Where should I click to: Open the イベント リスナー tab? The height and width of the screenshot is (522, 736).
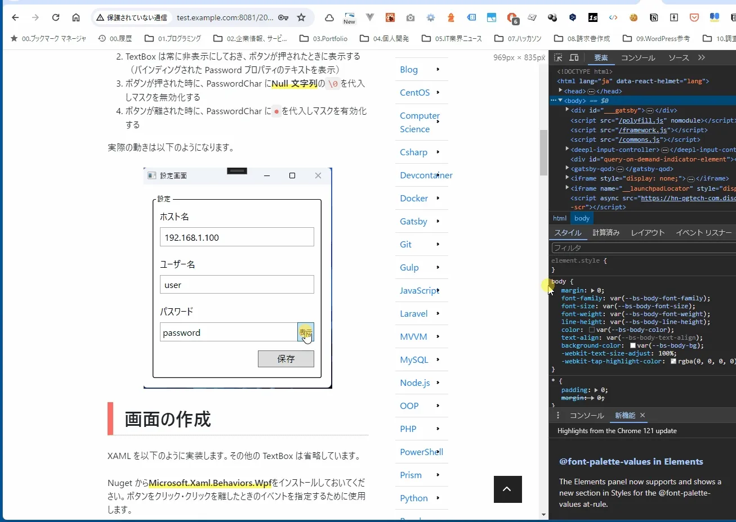coord(704,232)
